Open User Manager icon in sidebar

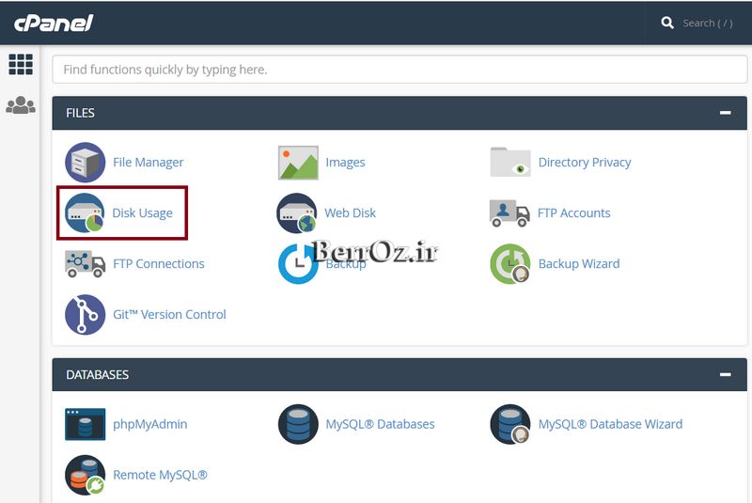(x=21, y=105)
